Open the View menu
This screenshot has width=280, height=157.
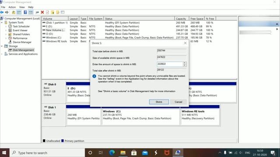point(22,7)
